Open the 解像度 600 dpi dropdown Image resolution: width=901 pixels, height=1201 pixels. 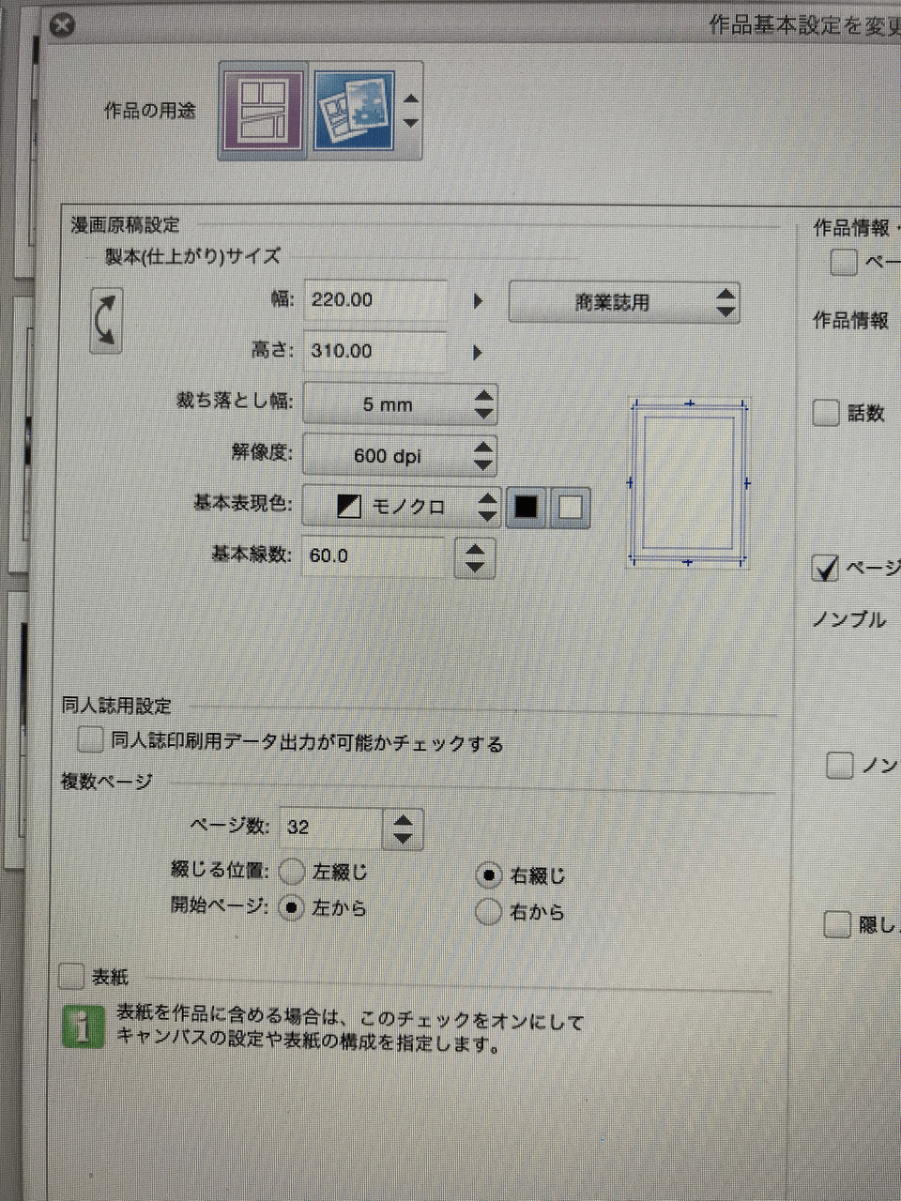(x=400, y=456)
